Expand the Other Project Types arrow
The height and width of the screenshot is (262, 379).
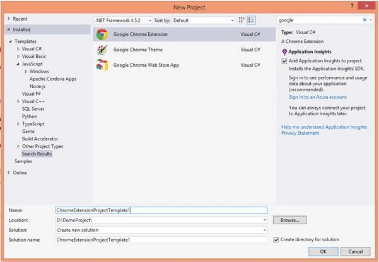click(x=18, y=146)
